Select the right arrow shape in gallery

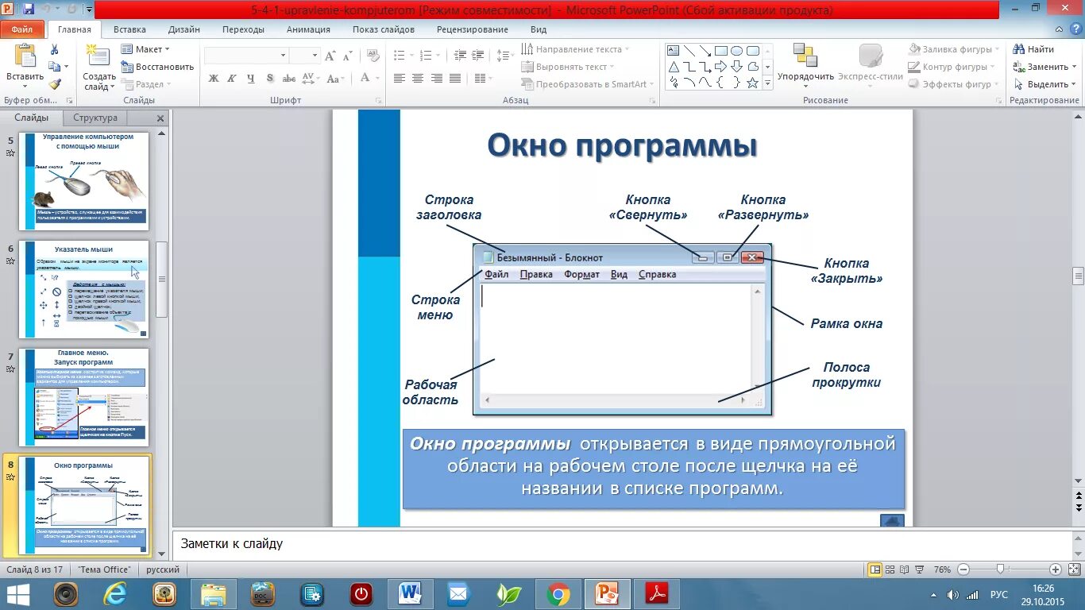[x=721, y=67]
